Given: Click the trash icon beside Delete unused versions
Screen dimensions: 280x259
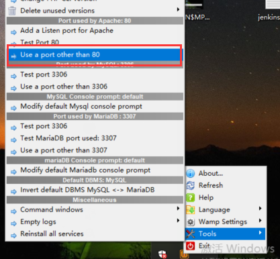Looking at the screenshot, I should click(12, 11).
